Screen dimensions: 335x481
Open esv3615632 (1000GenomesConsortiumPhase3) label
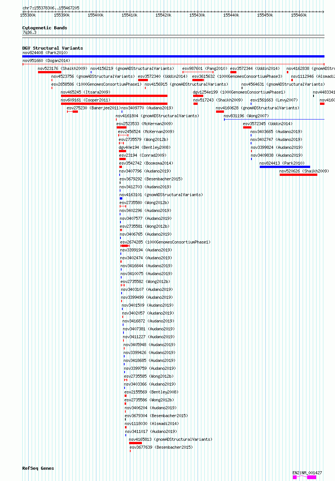tap(237, 76)
